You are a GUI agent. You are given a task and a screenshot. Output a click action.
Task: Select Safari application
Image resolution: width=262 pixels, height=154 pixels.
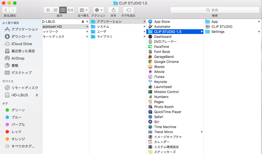coord(175,117)
